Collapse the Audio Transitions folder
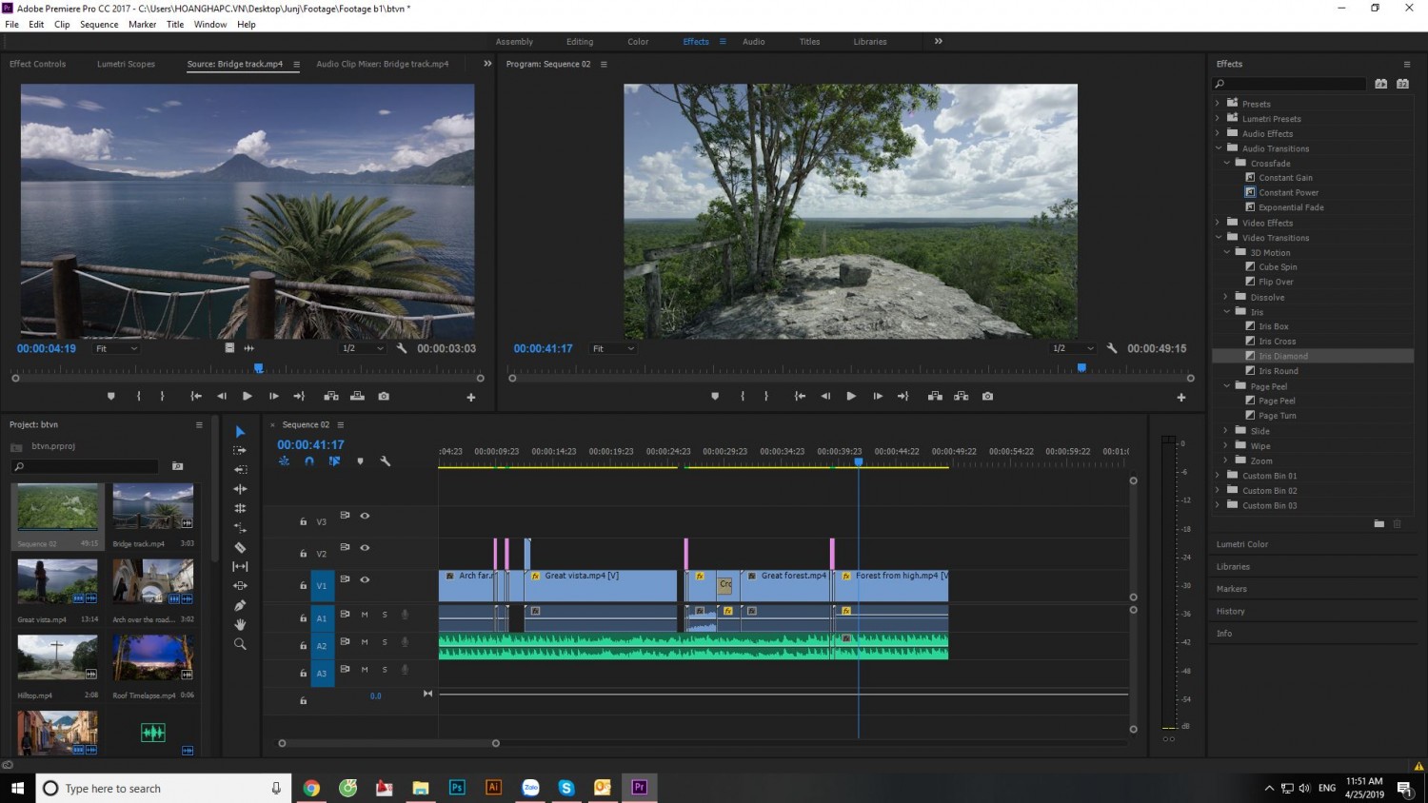 pyautogui.click(x=1218, y=148)
